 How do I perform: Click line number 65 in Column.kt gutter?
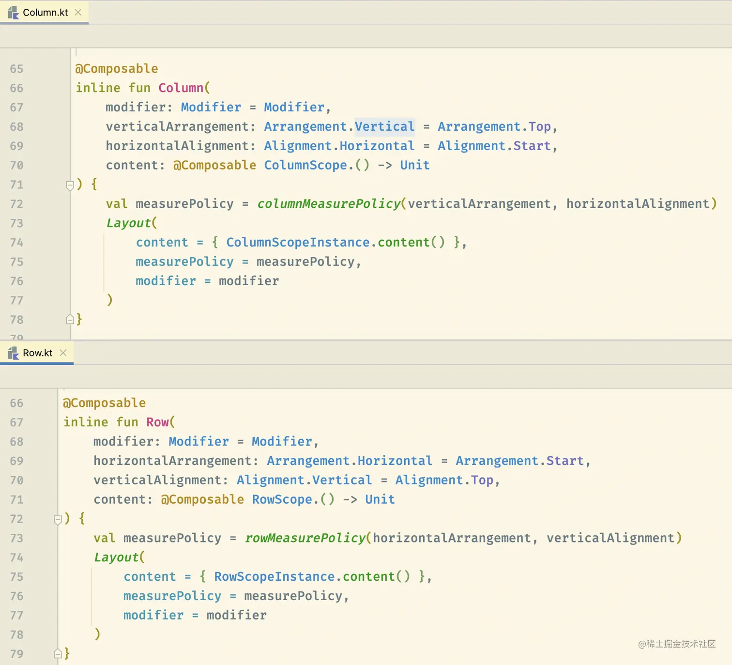(x=16, y=69)
